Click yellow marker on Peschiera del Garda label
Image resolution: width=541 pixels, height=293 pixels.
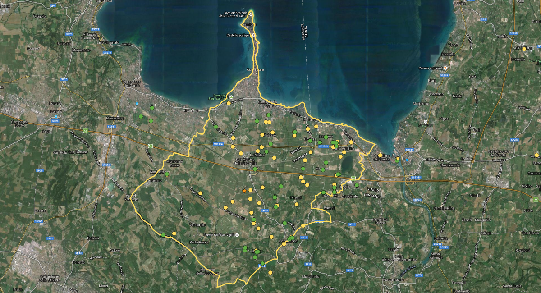coord(380,156)
